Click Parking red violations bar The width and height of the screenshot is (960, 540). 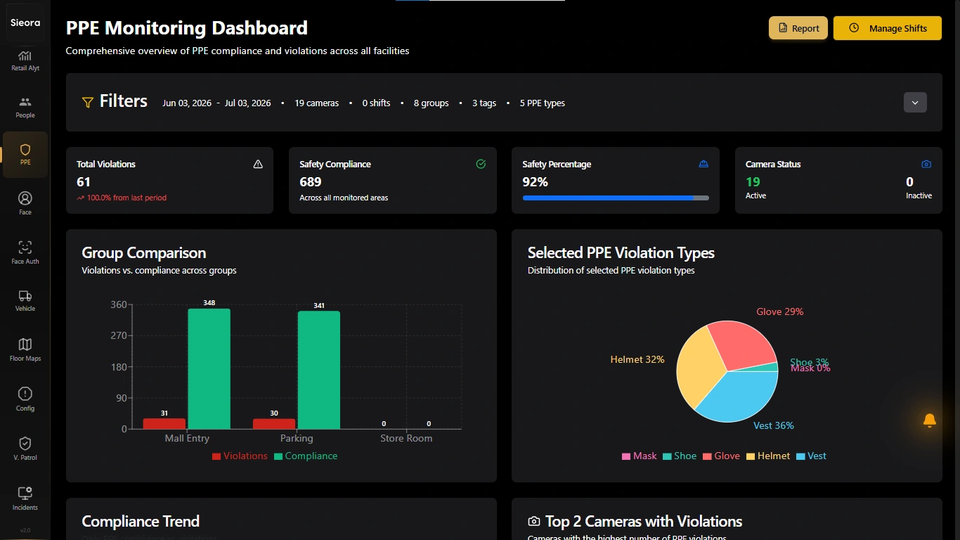[x=274, y=423]
